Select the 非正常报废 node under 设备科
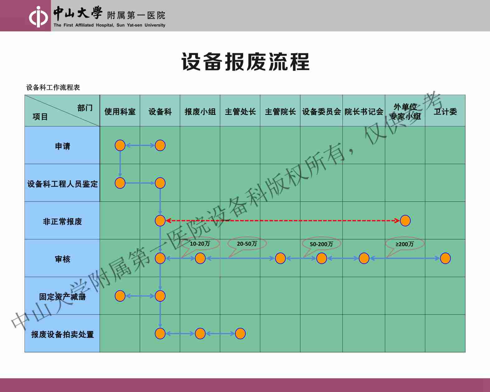 [160, 221]
